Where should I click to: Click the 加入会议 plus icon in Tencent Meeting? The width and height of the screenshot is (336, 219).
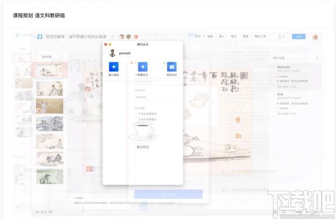[114, 67]
